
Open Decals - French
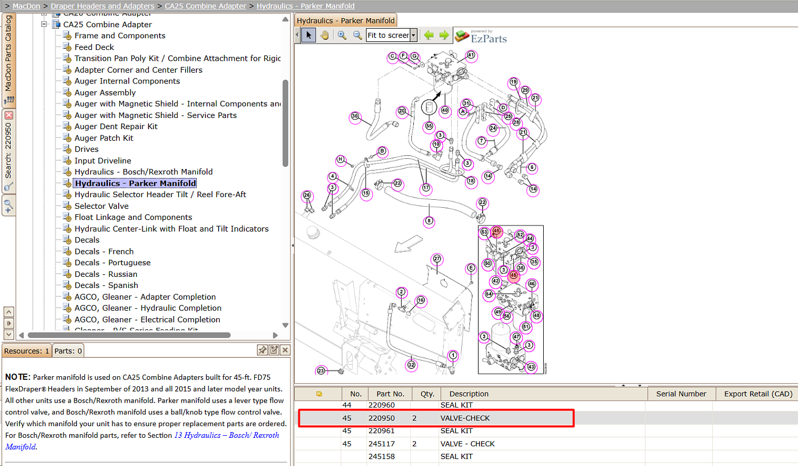click(104, 252)
